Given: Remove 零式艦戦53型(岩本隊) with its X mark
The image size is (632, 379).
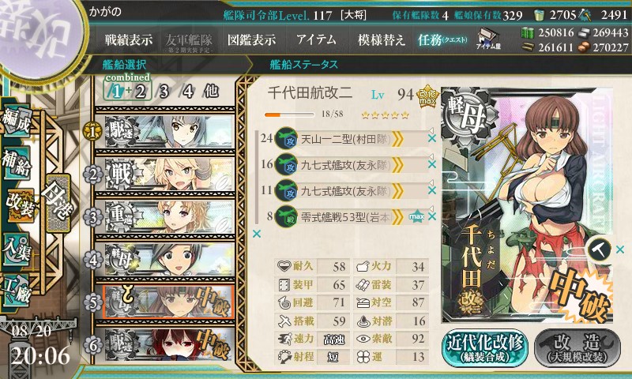Looking at the screenshot, I should pyautogui.click(x=432, y=216).
